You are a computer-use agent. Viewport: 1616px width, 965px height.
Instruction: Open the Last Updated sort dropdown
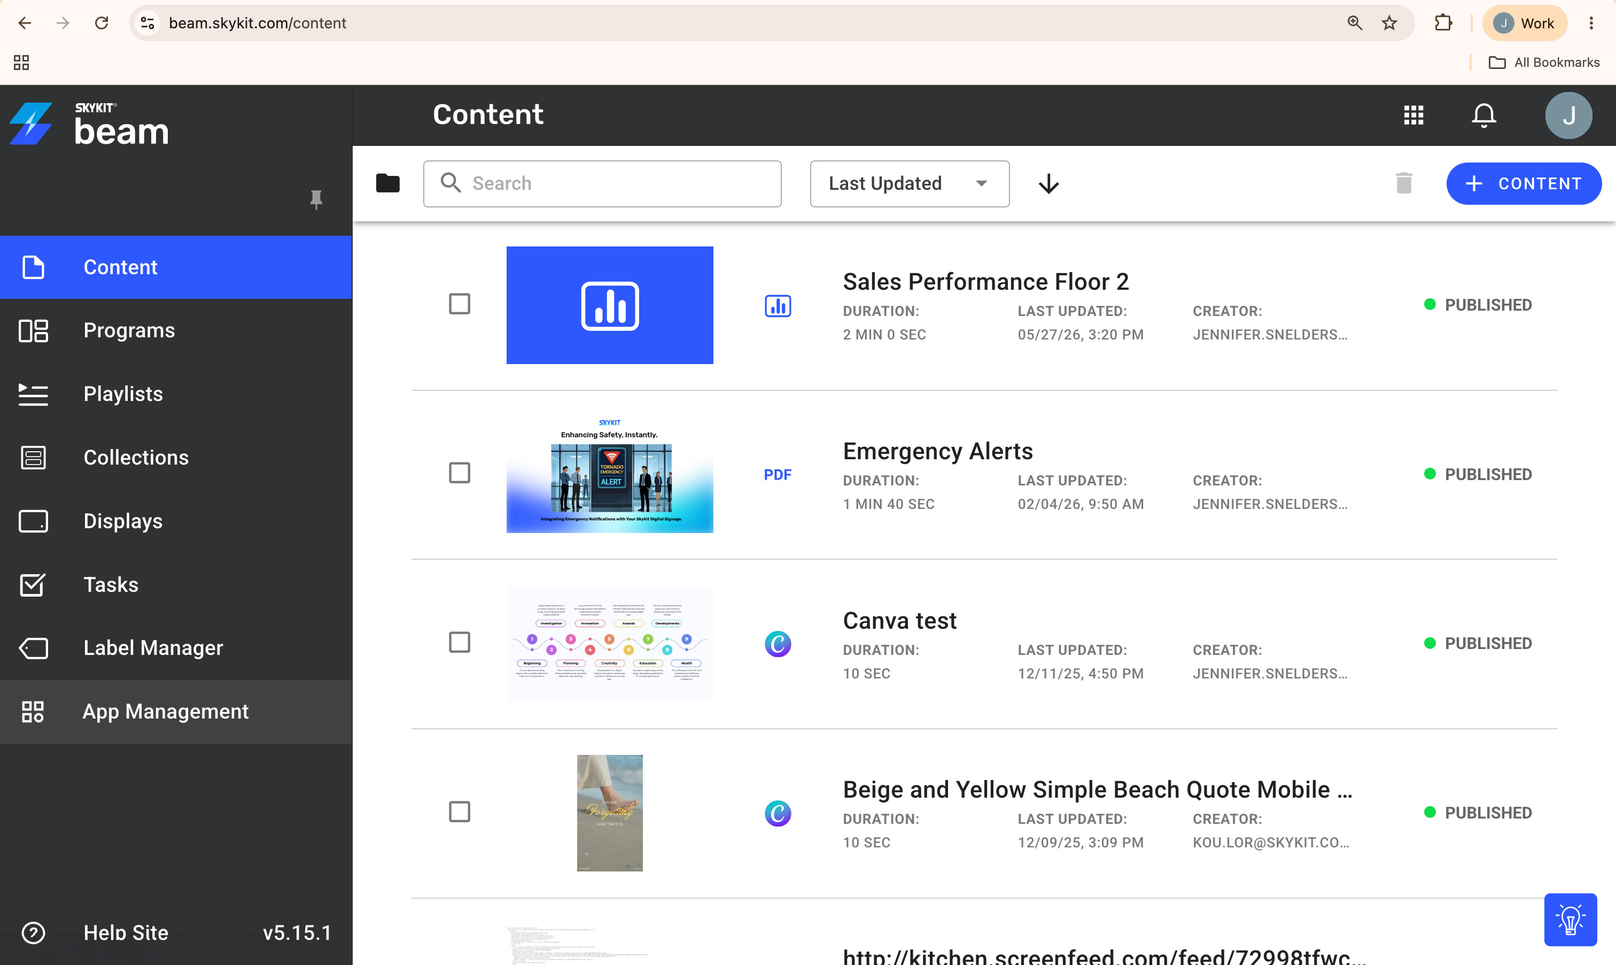pyautogui.click(x=909, y=184)
